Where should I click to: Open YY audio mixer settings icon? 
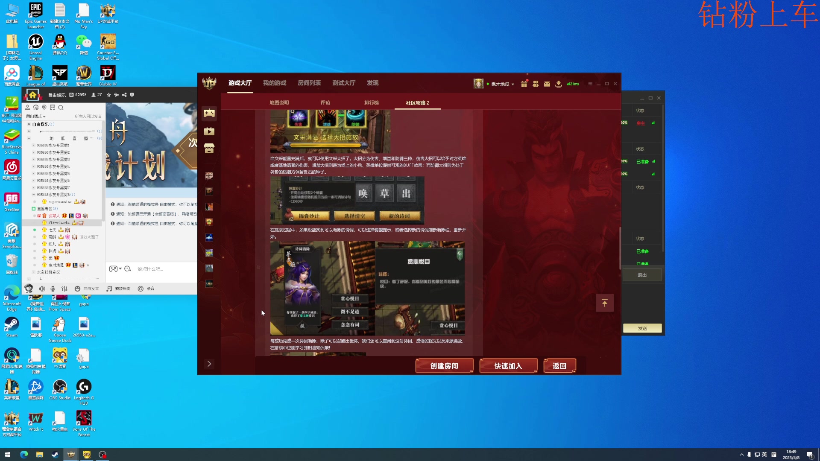pos(64,289)
